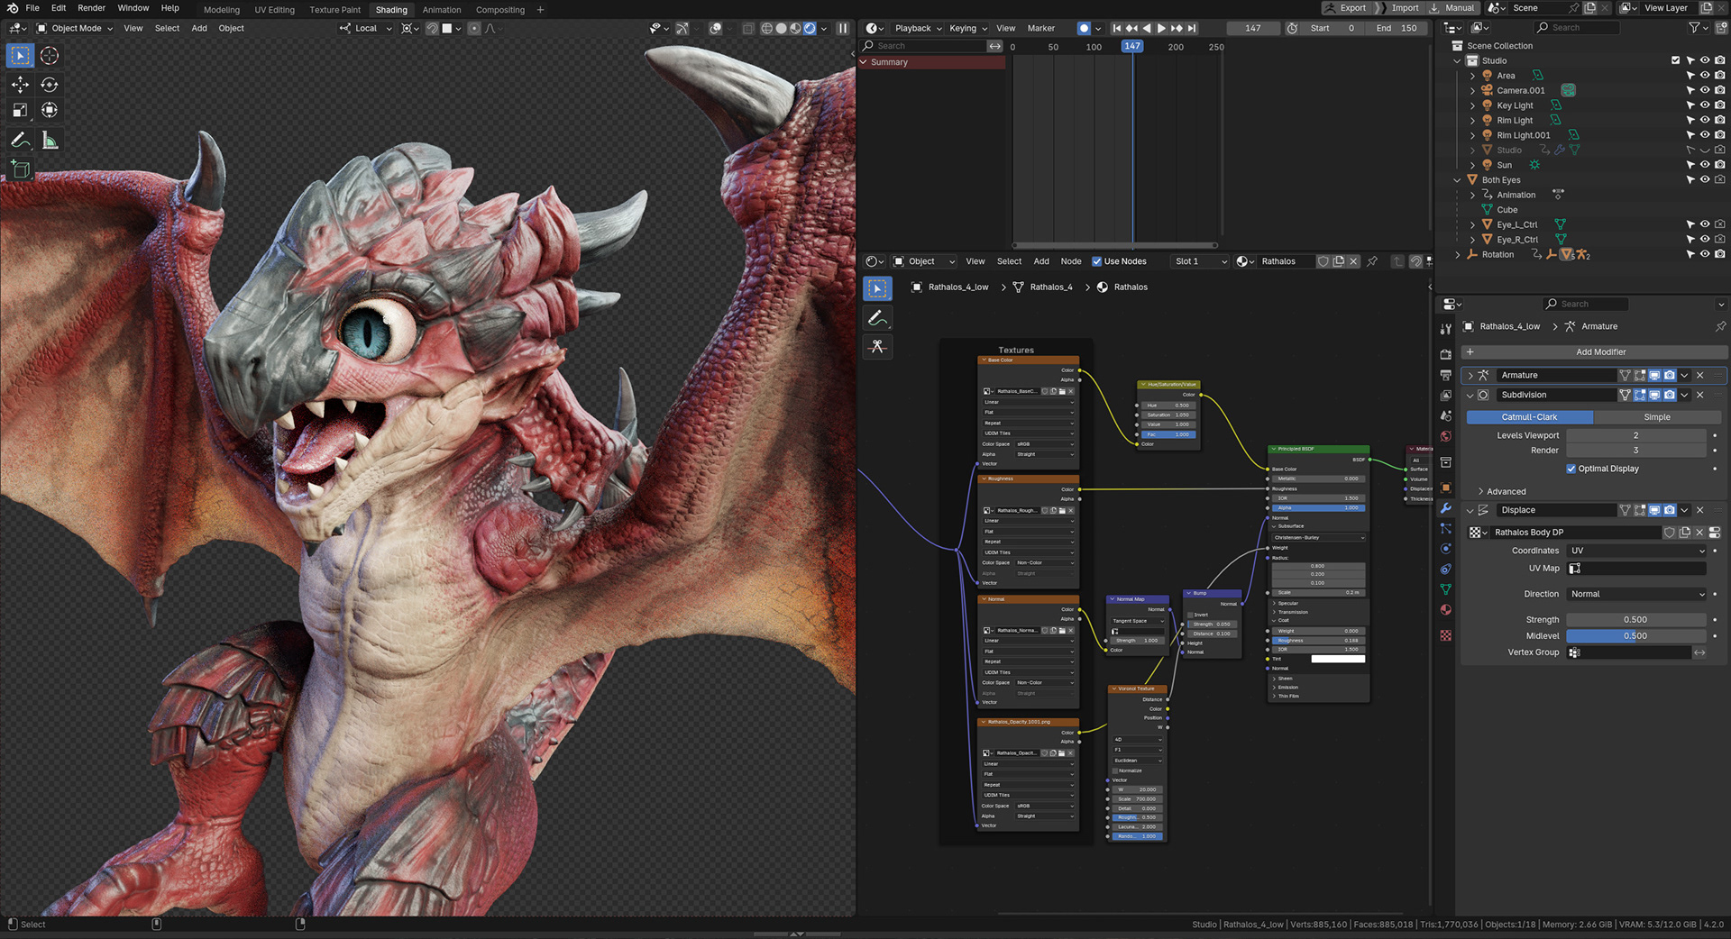
Task: Open the timeline Playback menu
Action: (918, 29)
